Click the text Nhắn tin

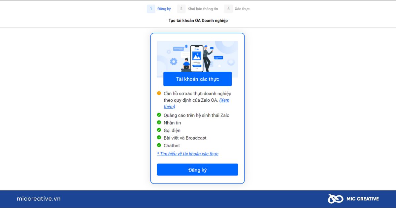[x=172, y=123]
